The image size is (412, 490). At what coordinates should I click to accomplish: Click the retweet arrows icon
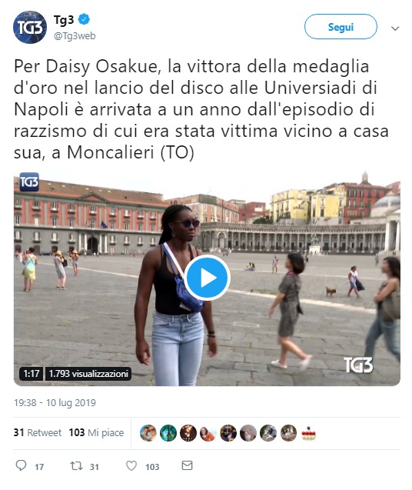(x=76, y=466)
